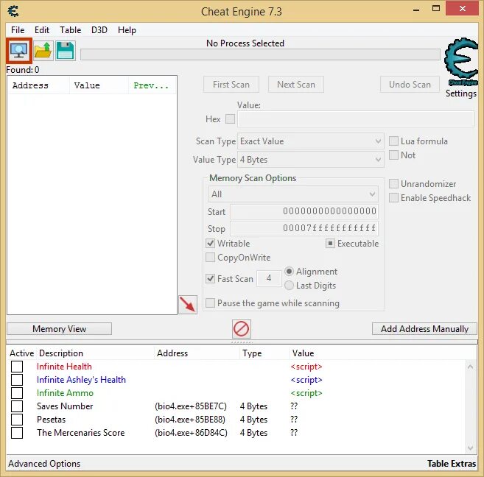484x477 pixels.
Task: Minimize the Cheat Engine window
Action: coord(416,10)
